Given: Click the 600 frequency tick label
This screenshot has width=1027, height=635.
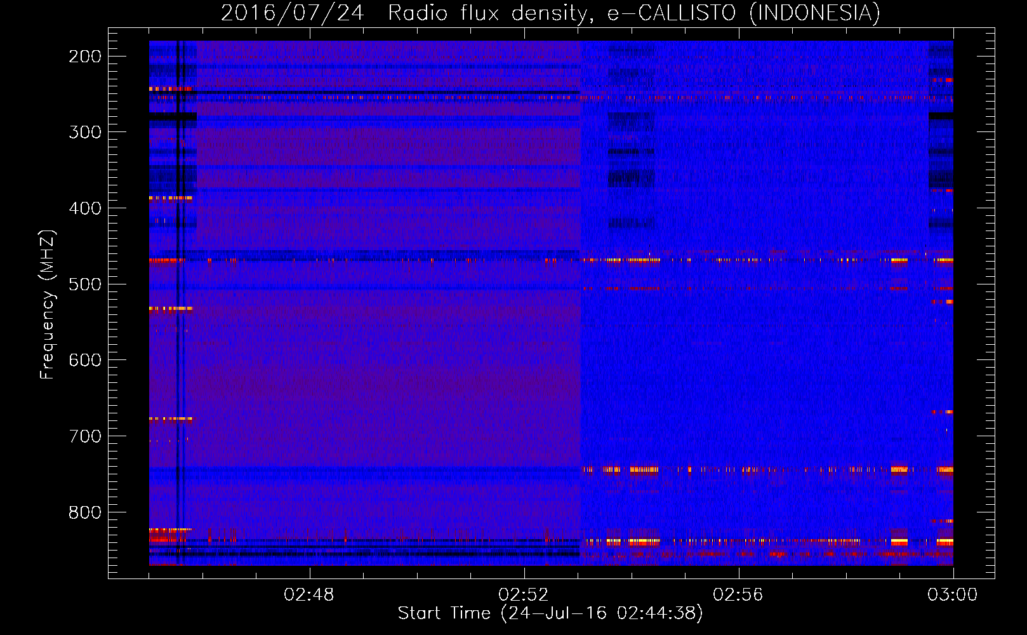Looking at the screenshot, I should coord(85,360).
